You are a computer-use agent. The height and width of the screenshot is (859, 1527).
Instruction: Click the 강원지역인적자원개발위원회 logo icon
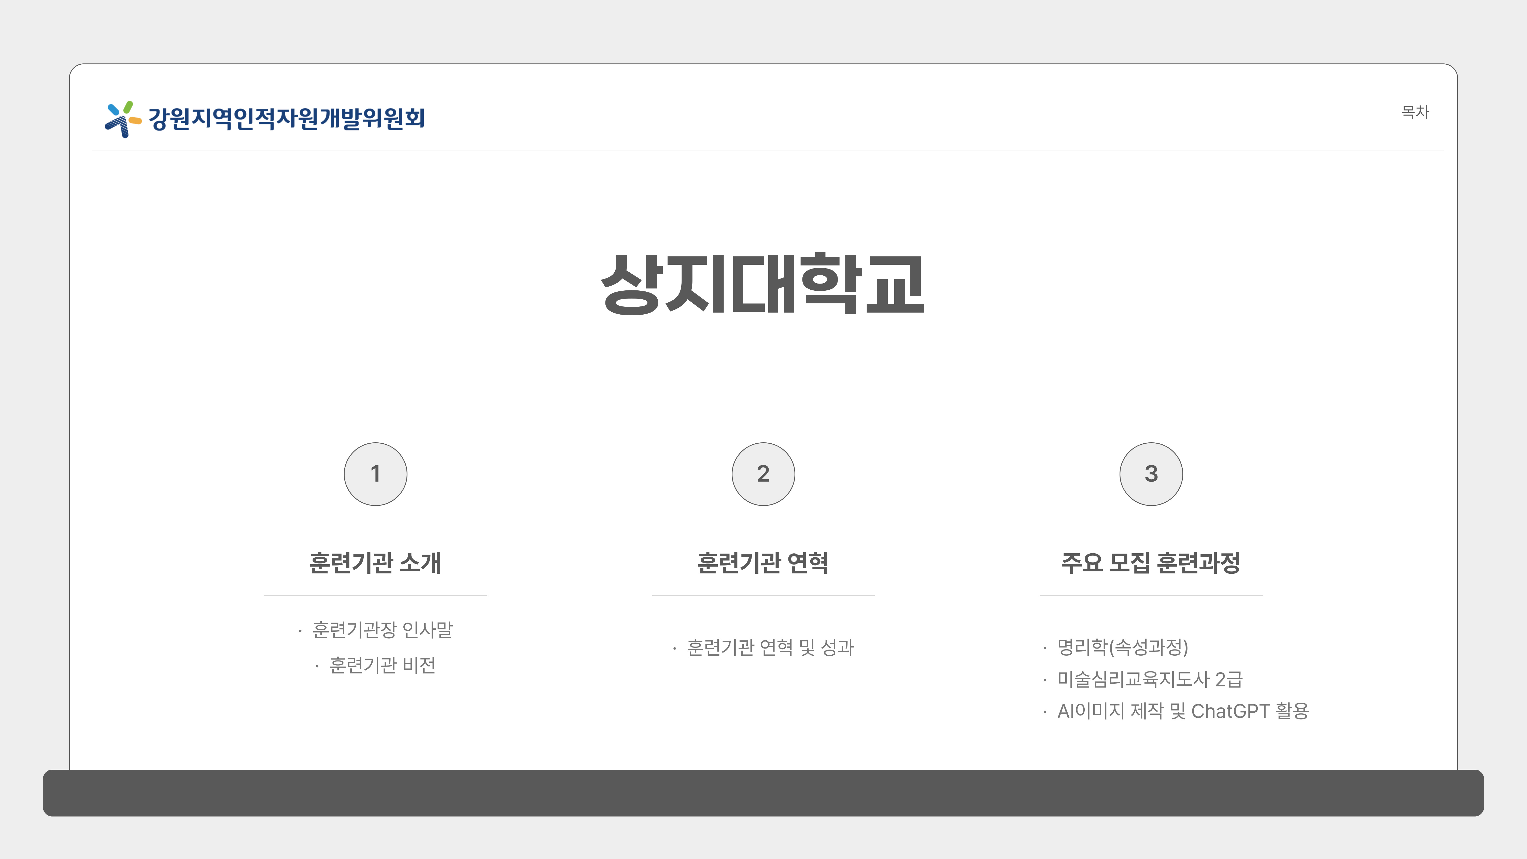[123, 119]
